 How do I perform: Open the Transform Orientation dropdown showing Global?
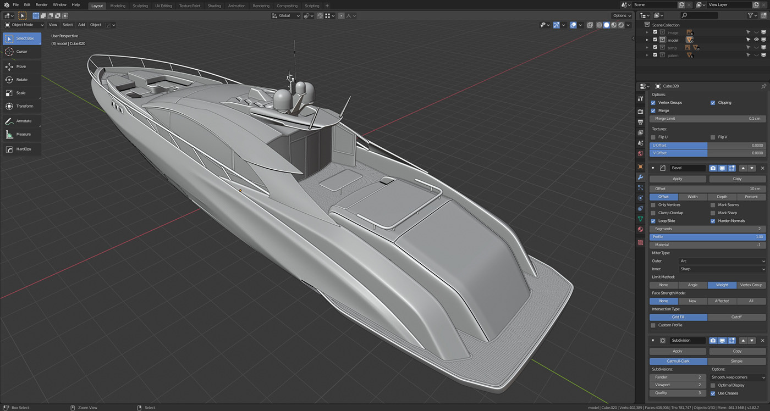[x=285, y=15]
